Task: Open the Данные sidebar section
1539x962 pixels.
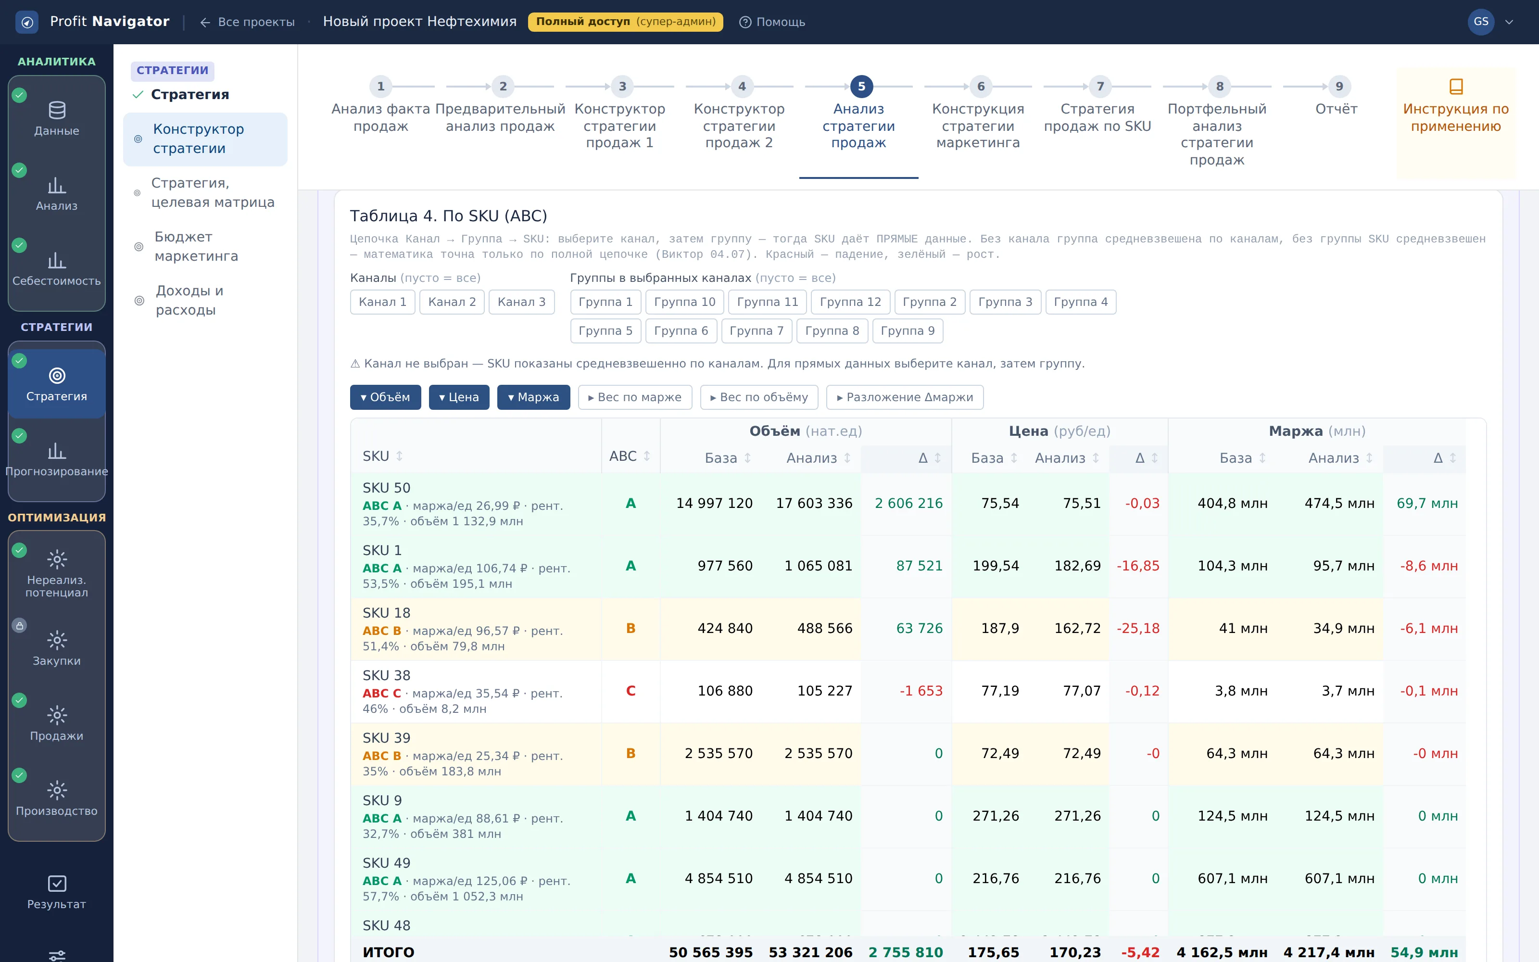Action: (x=57, y=119)
